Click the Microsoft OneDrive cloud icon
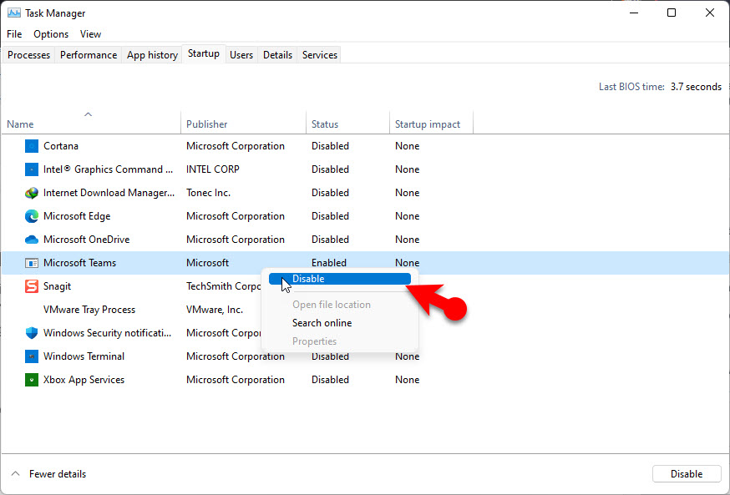 coord(31,240)
